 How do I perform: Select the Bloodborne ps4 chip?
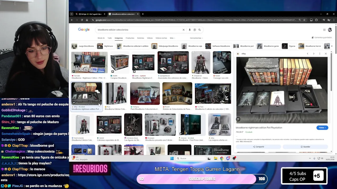(x=244, y=46)
